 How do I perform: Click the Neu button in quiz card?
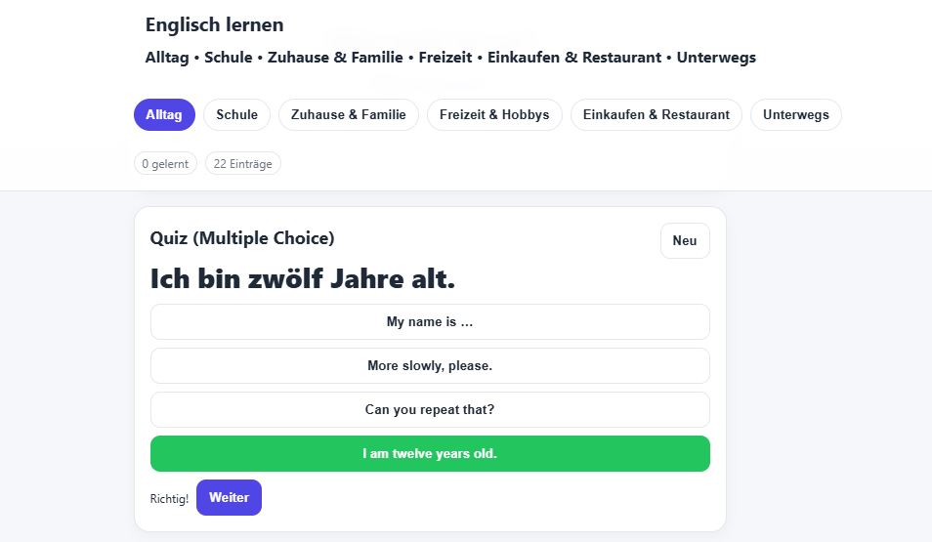click(x=685, y=240)
